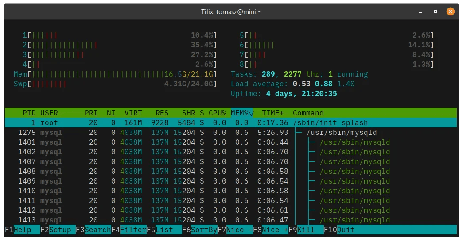The height and width of the screenshot is (241, 463).
Task: Click the CPU 1 usage meter bar
Action: coord(120,35)
